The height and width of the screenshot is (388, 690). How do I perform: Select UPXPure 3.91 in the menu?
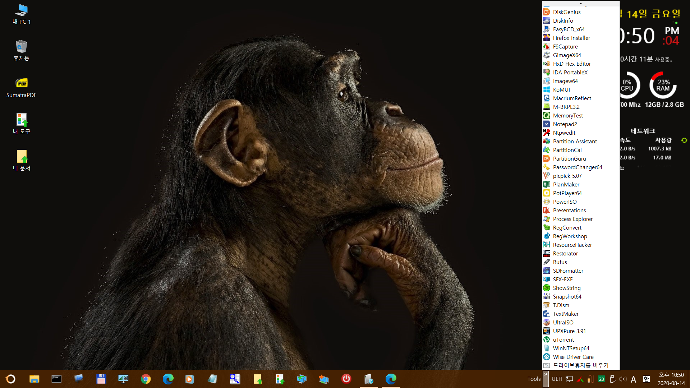point(581,331)
